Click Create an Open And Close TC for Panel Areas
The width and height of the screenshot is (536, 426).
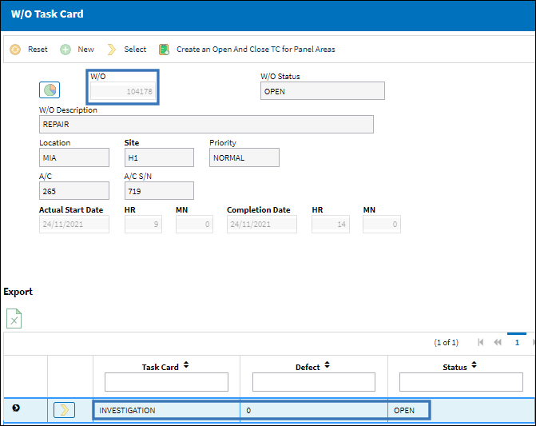[x=256, y=50]
